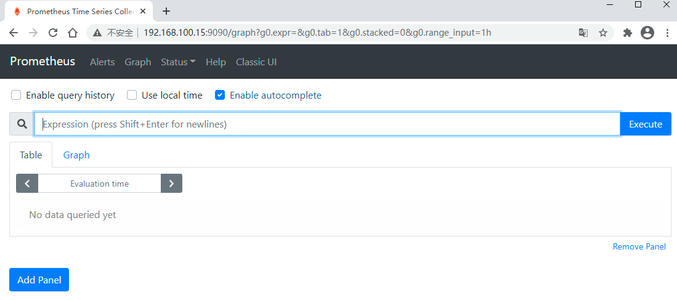Click the browser reload icon

coord(53,33)
